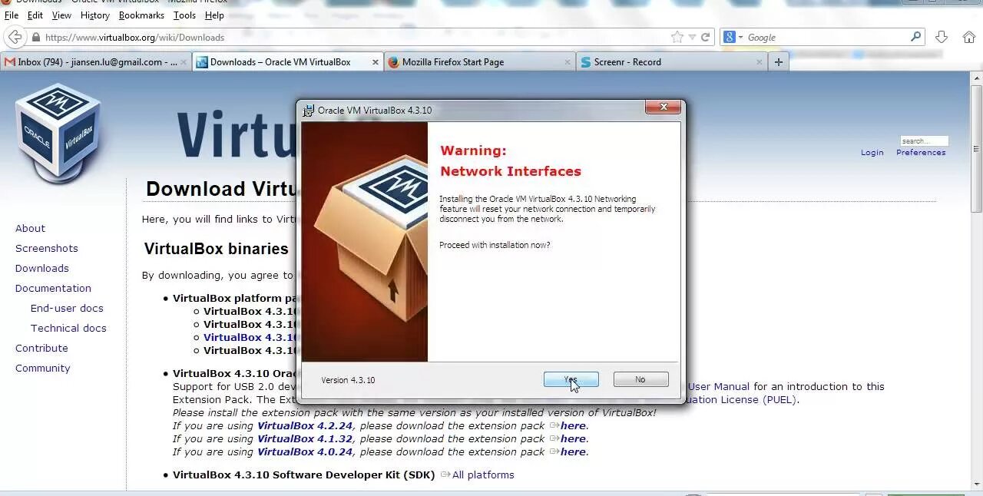Screen dimensions: 983x496
Task: Click the Gmail favicon on Inbox tab
Action: (10, 62)
